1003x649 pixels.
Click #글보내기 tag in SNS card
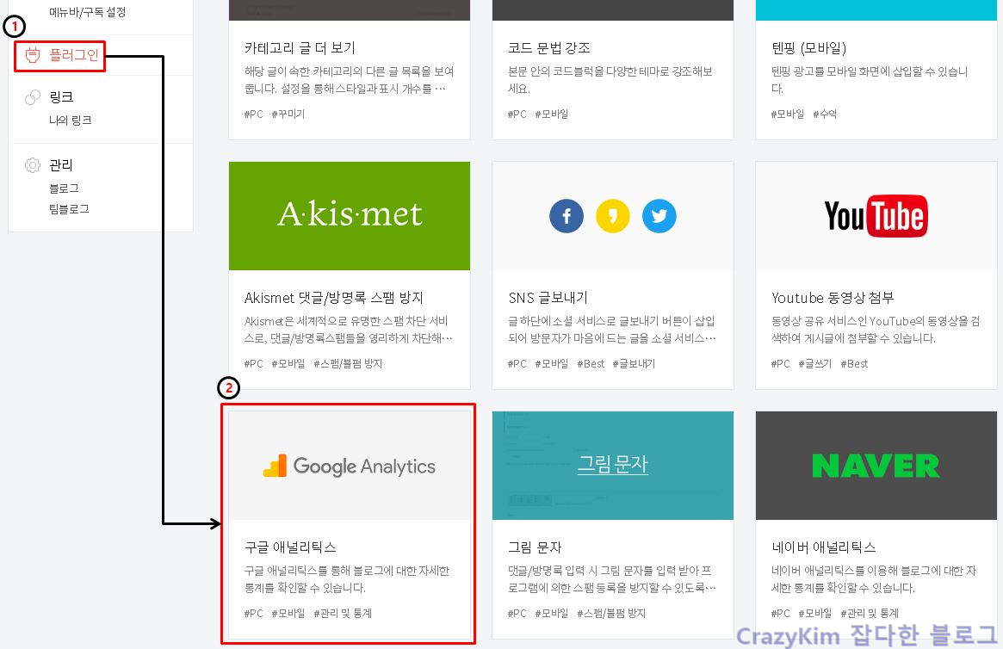[634, 364]
